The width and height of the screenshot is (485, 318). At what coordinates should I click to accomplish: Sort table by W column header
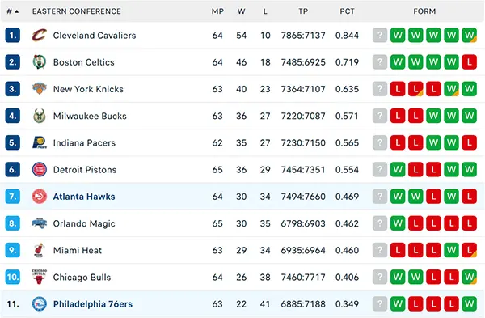click(x=241, y=11)
